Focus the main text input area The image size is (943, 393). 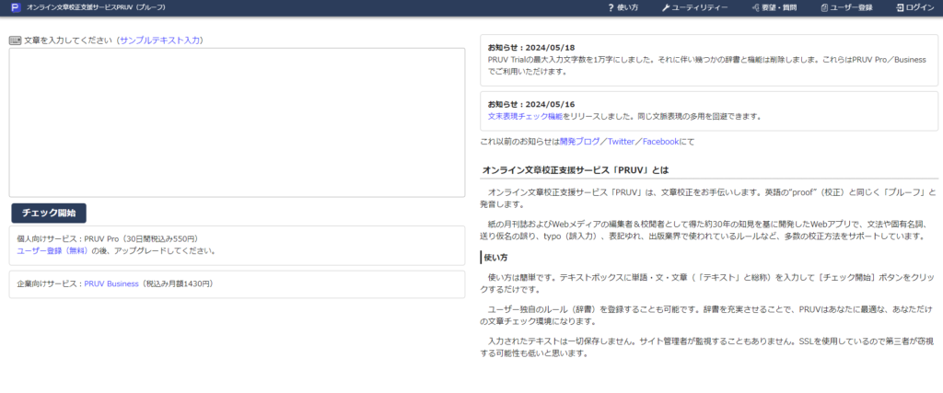(237, 122)
